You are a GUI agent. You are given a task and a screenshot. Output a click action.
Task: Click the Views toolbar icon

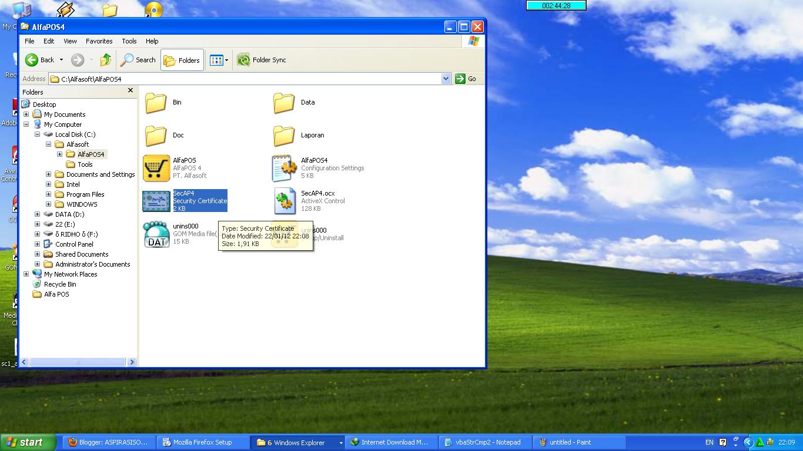(x=216, y=60)
